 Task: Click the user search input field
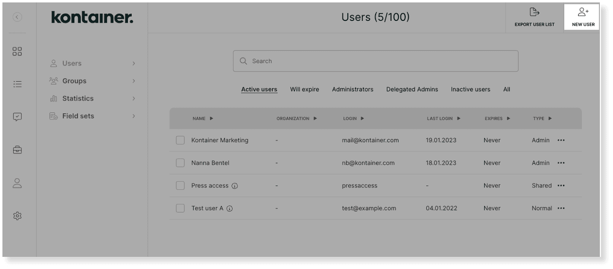[376, 61]
